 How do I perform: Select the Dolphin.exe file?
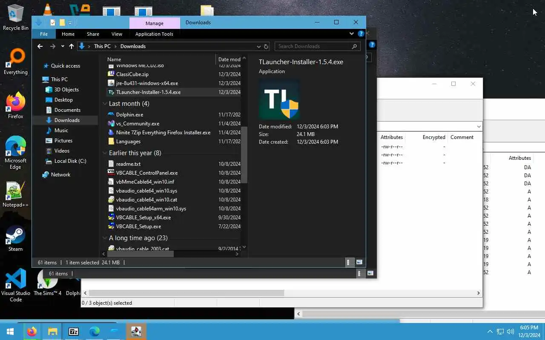pyautogui.click(x=129, y=115)
